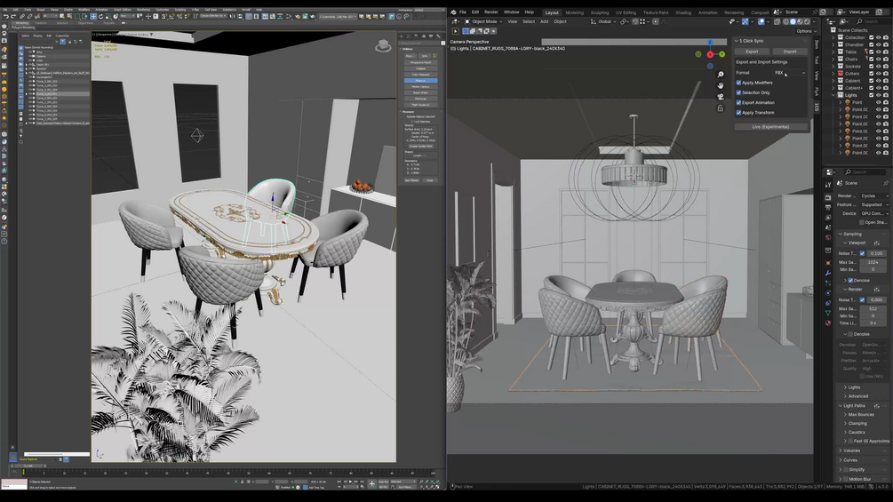893x502 pixels.
Task: Click the Blender logo icon
Action: (453, 12)
